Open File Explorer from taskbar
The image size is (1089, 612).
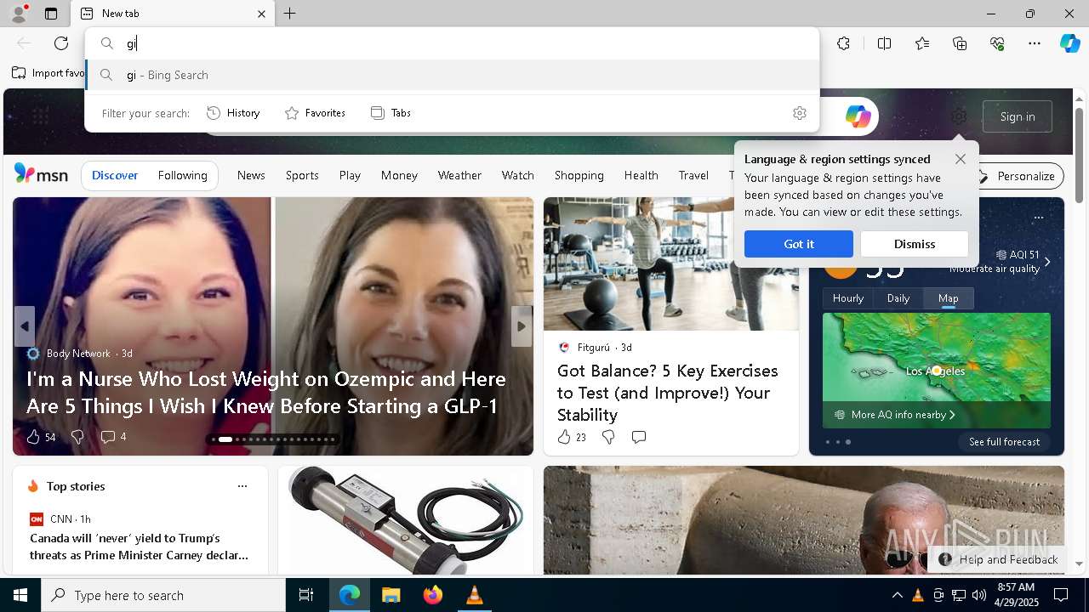[x=391, y=595]
